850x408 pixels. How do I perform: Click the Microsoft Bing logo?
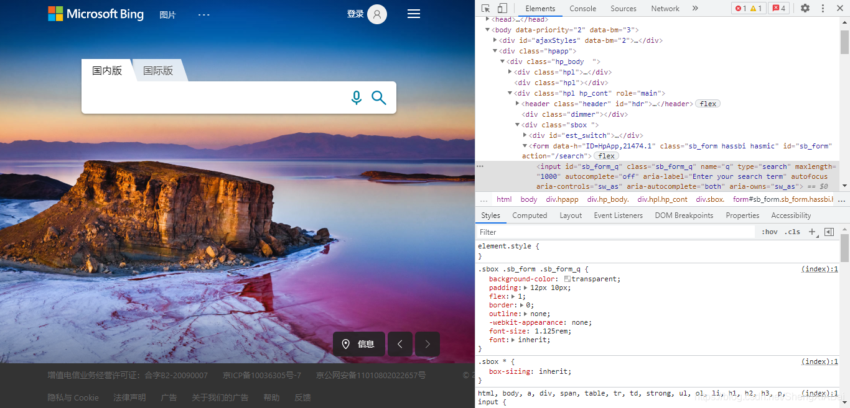pyautogui.click(x=96, y=14)
